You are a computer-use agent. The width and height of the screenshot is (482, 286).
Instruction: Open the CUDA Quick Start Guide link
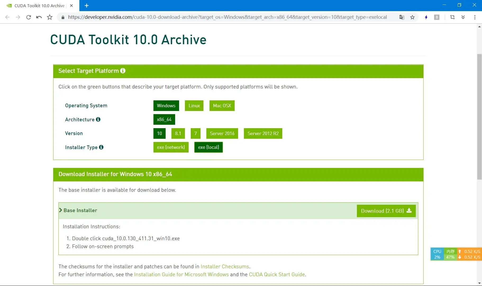coord(277,274)
